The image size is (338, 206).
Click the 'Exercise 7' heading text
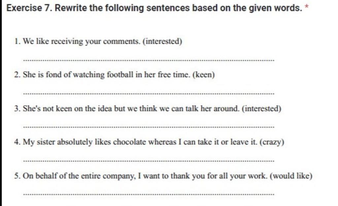[29, 8]
